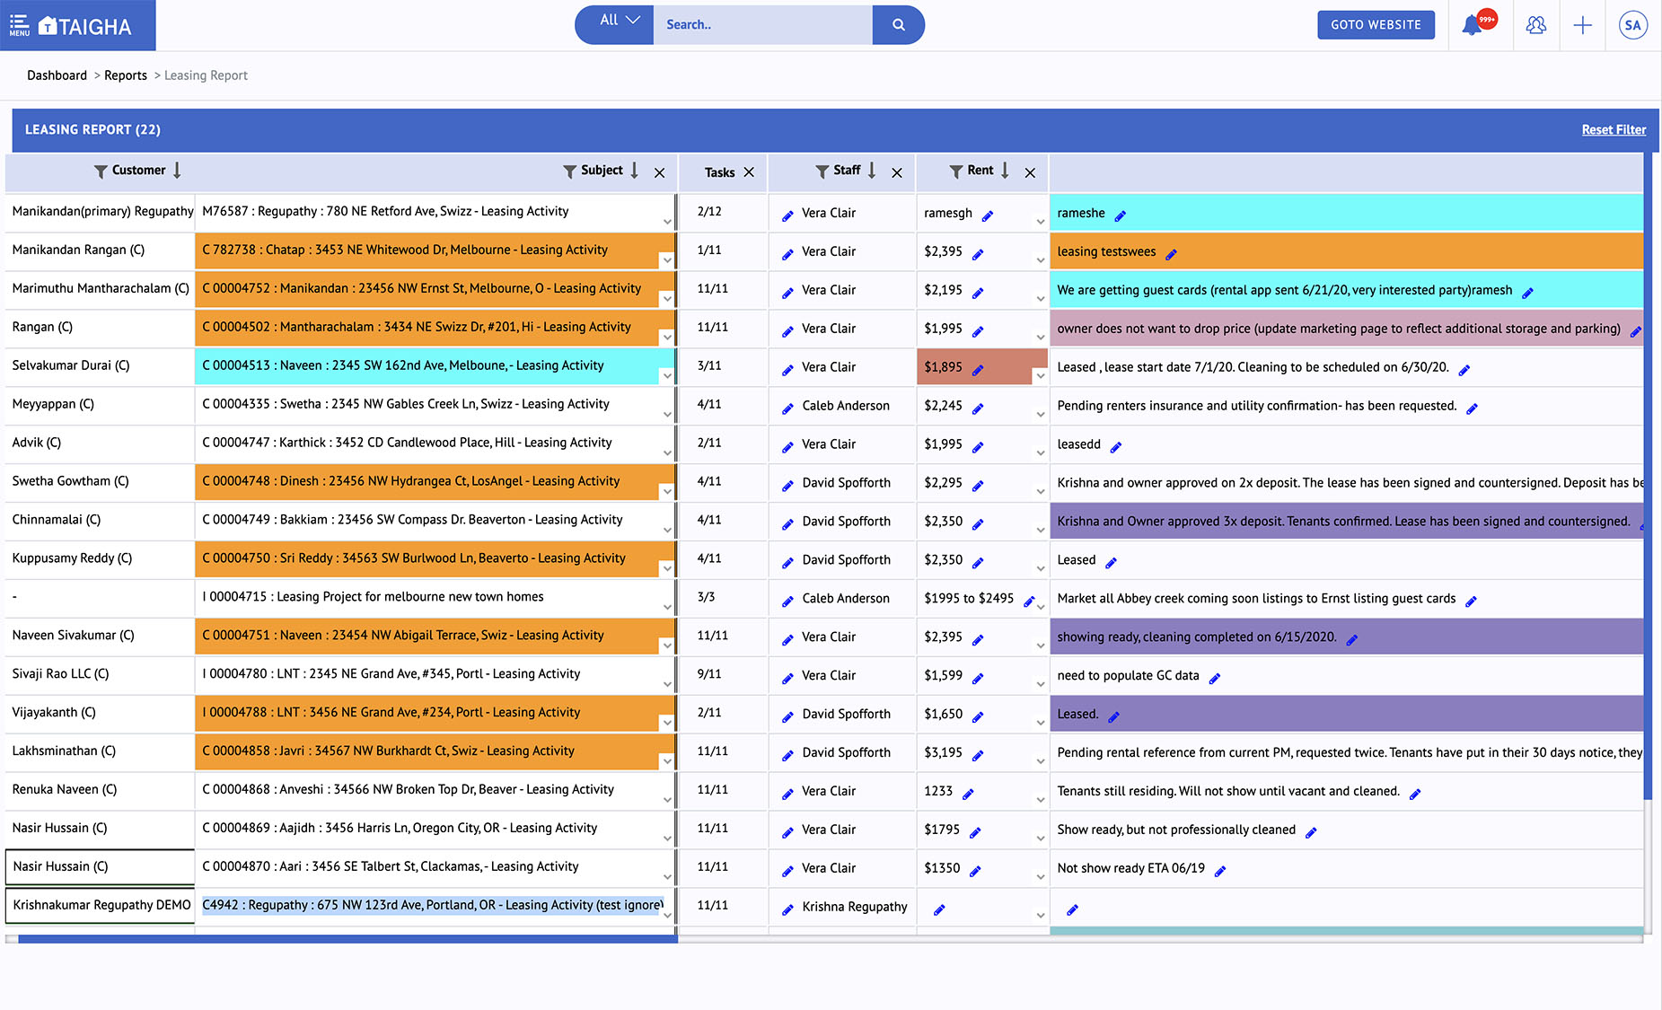Edit staff pencil beside Krishna Regupathy
This screenshot has width=1662, height=1010.
click(787, 909)
